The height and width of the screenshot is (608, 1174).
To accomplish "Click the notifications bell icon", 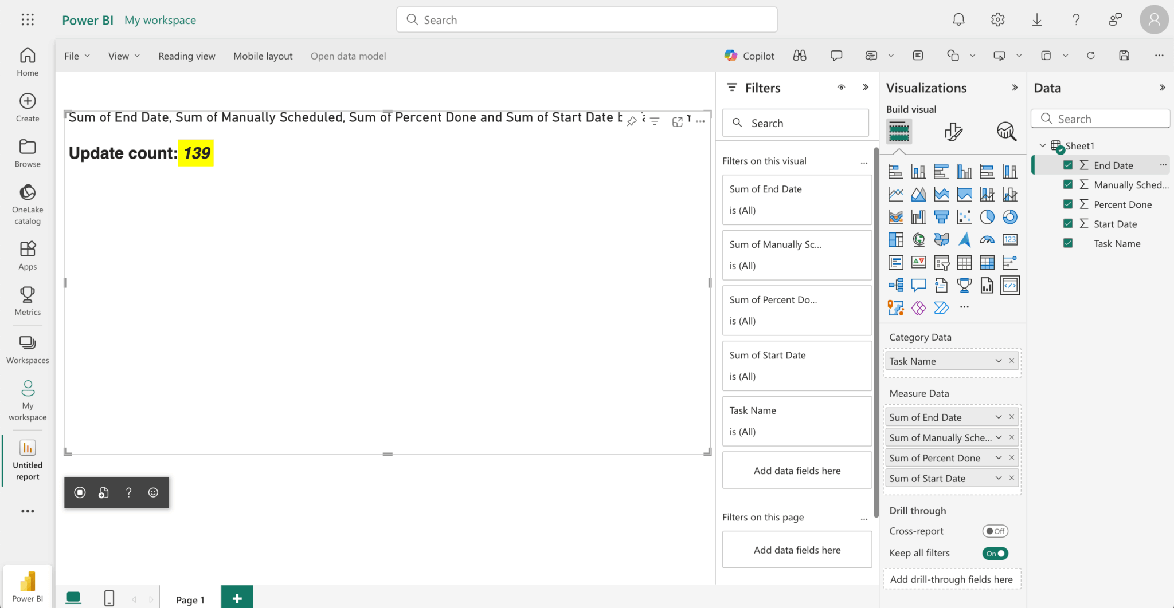I will pos(958,20).
